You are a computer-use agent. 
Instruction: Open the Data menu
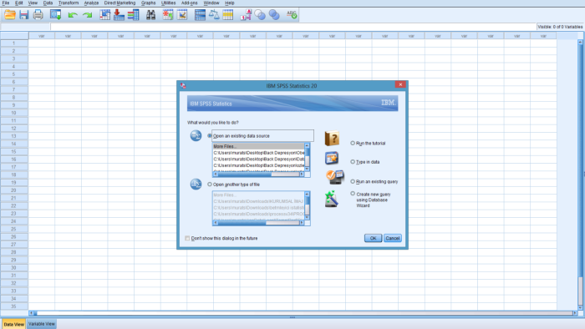point(48,3)
